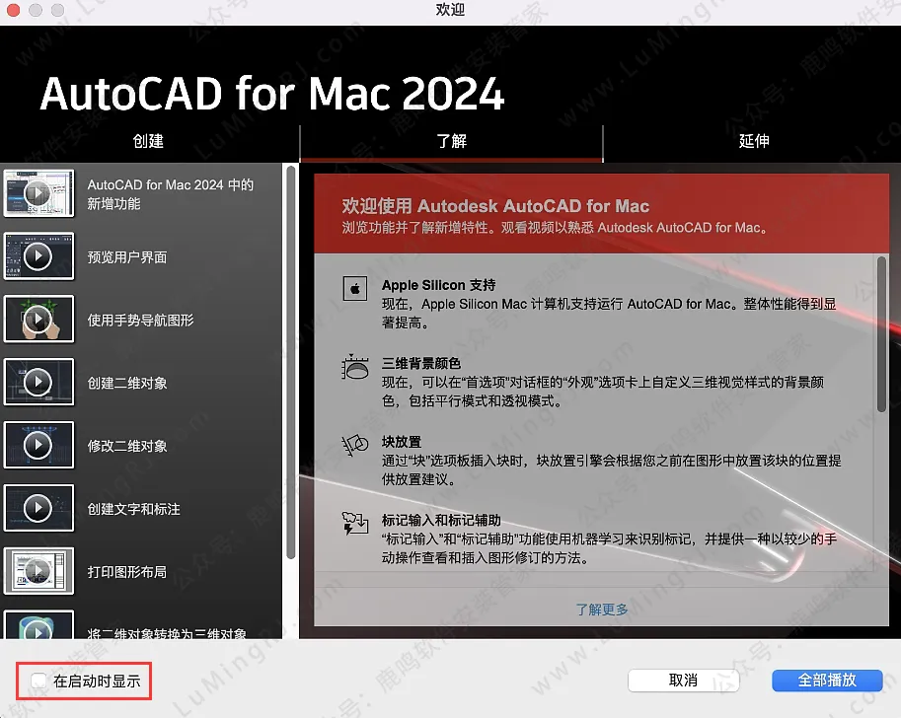The height and width of the screenshot is (718, 901).
Task: Play the 创建文字和标注 video thumbnail
Action: pyautogui.click(x=38, y=509)
